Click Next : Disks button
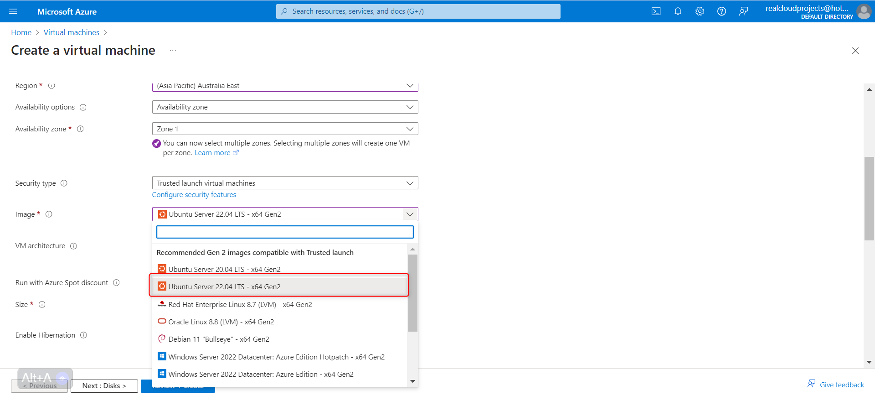875x406 pixels. pyautogui.click(x=104, y=386)
